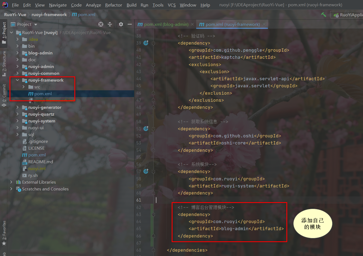The height and width of the screenshot is (256, 363).
Task: Expand the ruoyi-generator module
Action: 17,107
